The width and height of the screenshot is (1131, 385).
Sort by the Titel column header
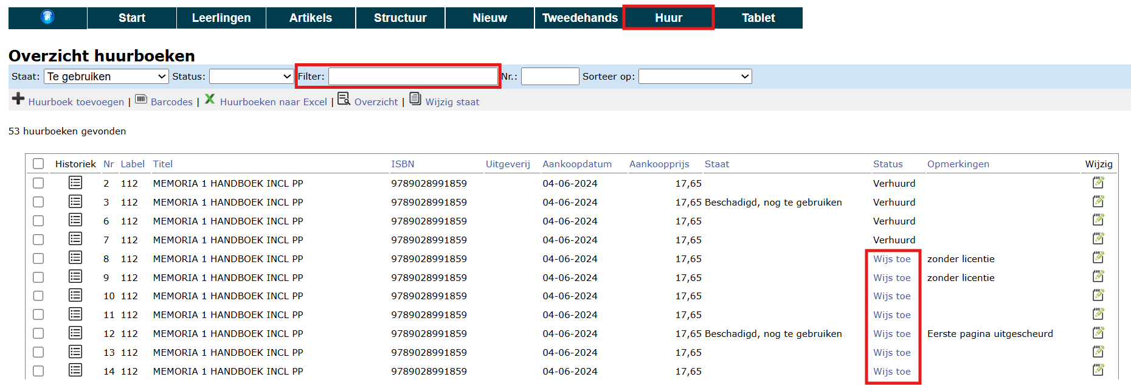(163, 164)
